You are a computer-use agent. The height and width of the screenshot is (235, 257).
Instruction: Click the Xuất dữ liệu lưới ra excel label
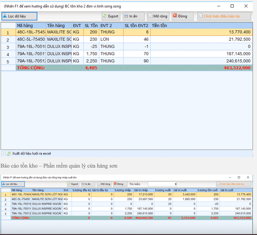32,154
